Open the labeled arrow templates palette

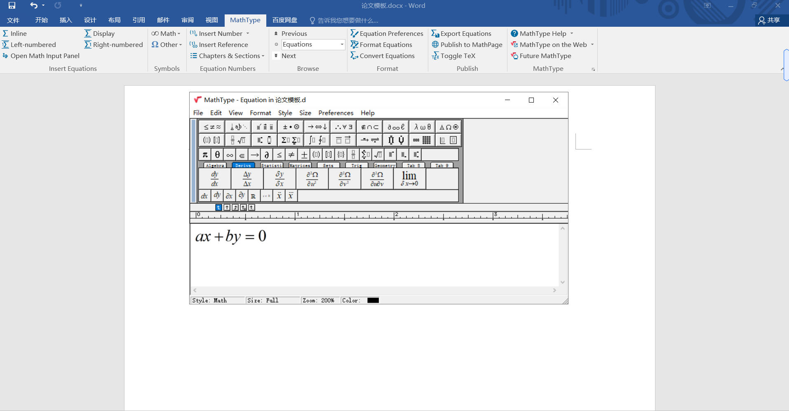pyautogui.click(x=369, y=140)
